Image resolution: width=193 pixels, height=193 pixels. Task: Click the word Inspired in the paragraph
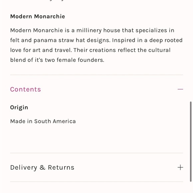pos(123,40)
